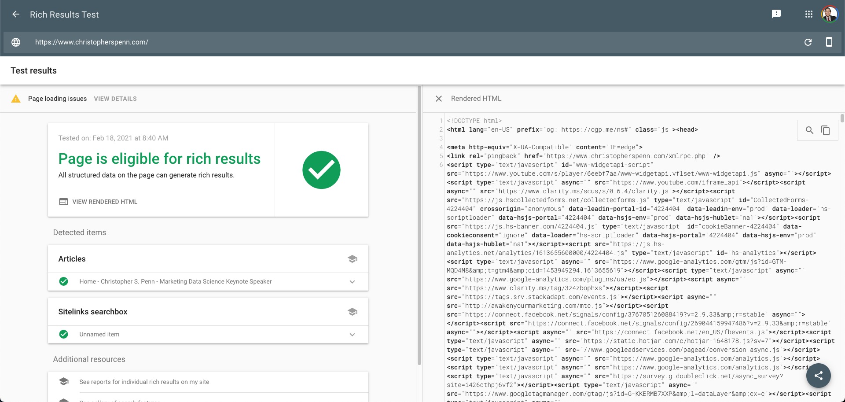
Task: Click the Sitelinks searchbox heading
Action: click(93, 312)
